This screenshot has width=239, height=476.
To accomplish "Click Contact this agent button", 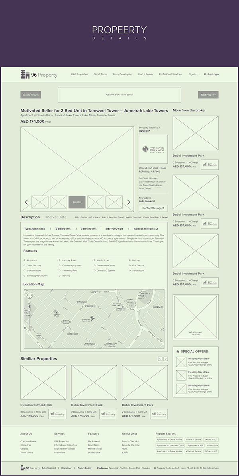I will pyautogui.click(x=153, y=208).
